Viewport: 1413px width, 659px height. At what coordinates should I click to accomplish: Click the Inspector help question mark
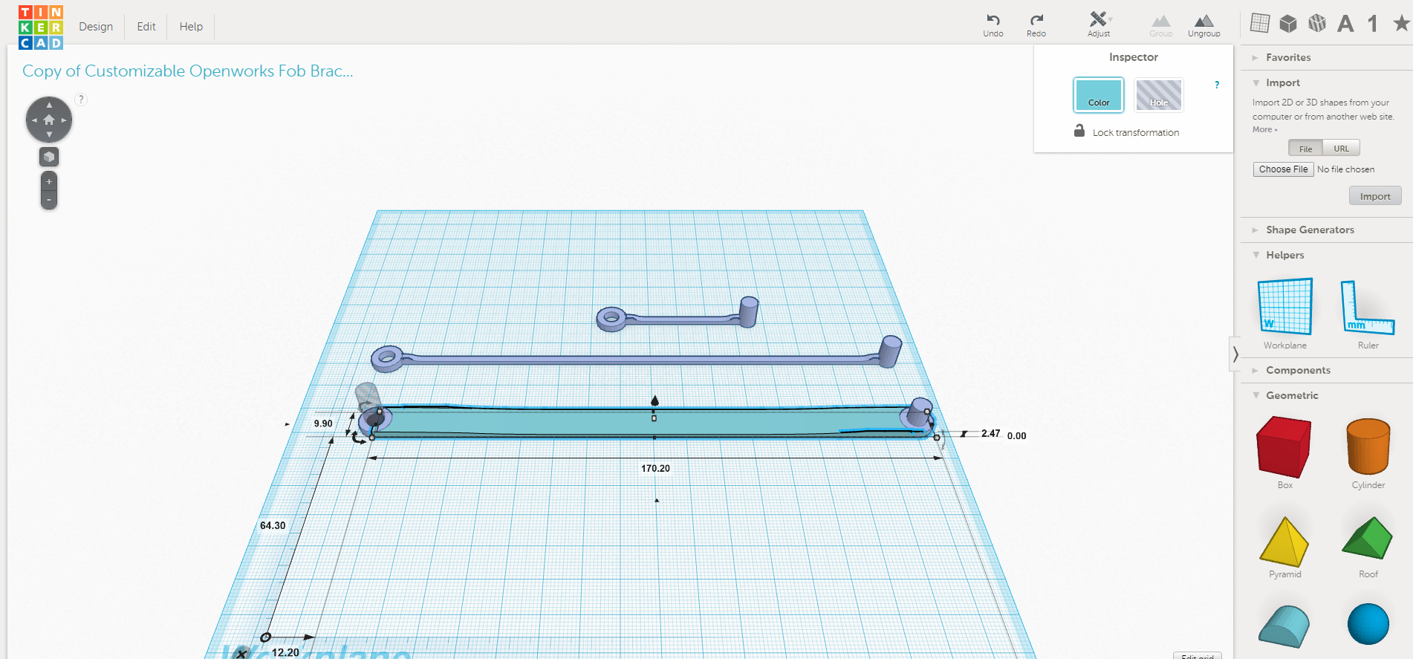click(1217, 85)
